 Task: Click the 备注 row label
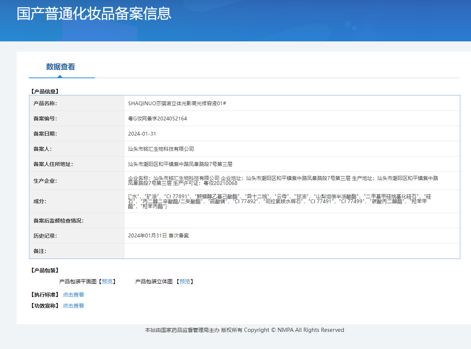click(x=40, y=251)
